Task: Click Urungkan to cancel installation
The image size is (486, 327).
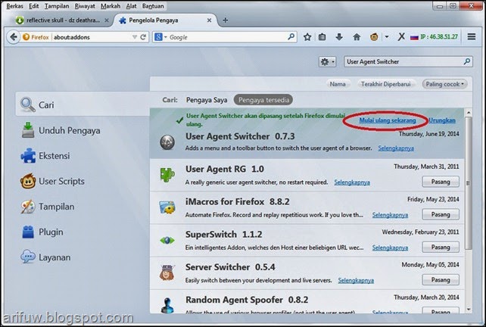Action: [442, 120]
